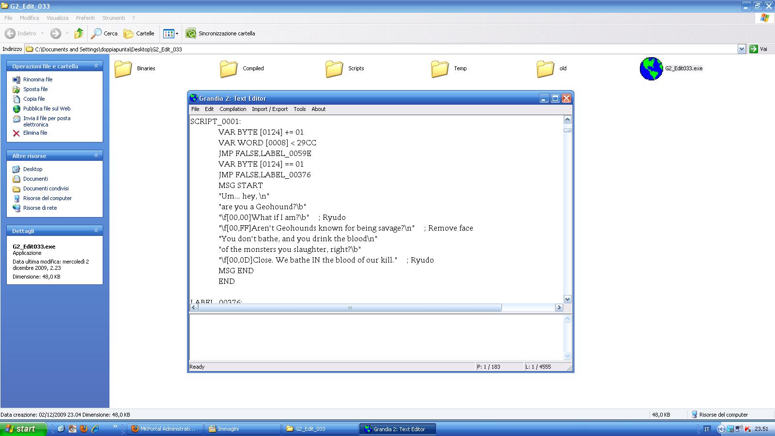Open Edit menu in Text Editor
This screenshot has height=436, width=775.
(209, 109)
